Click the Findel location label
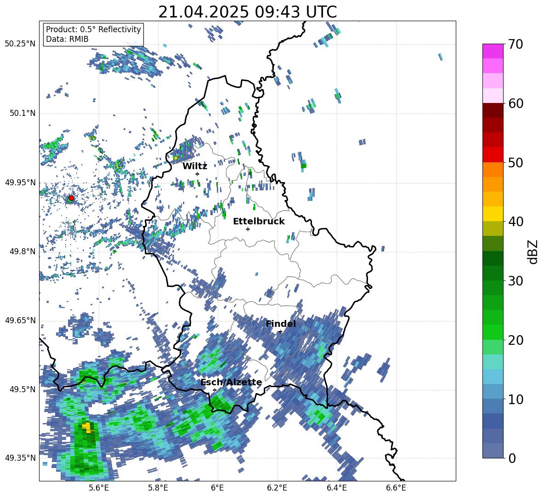 point(281,324)
